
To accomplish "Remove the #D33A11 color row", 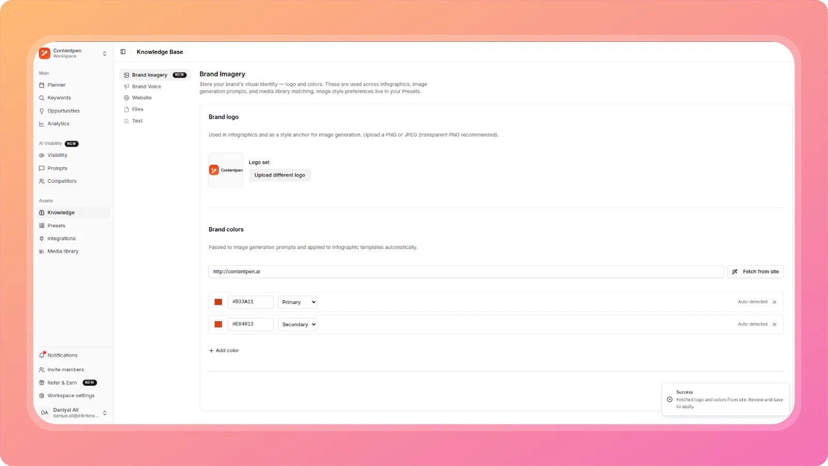I will pos(775,302).
